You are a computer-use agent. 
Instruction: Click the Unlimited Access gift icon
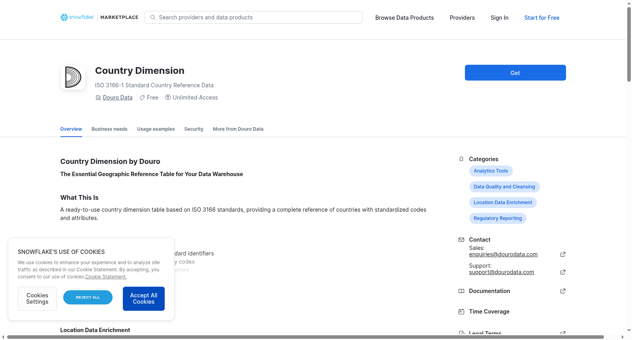point(168,97)
